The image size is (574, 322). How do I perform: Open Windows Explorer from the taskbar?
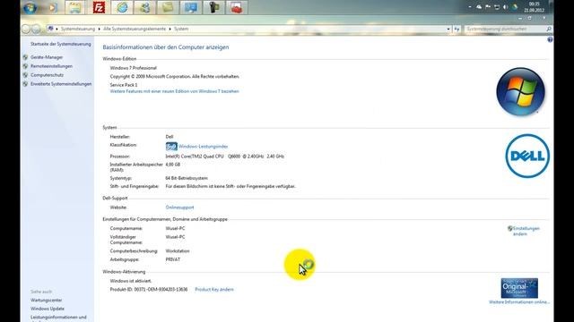[x=75, y=8]
